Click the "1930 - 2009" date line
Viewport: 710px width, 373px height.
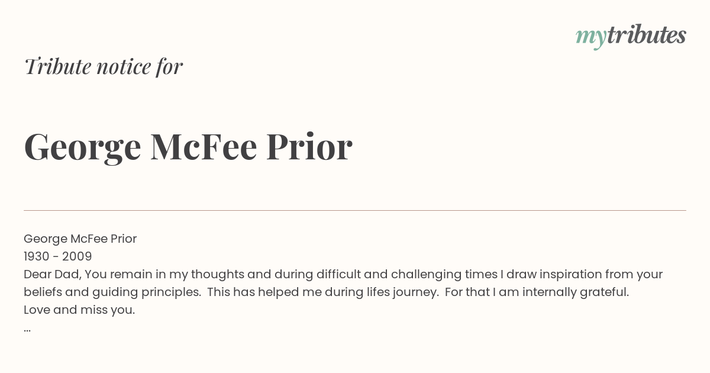58,256
